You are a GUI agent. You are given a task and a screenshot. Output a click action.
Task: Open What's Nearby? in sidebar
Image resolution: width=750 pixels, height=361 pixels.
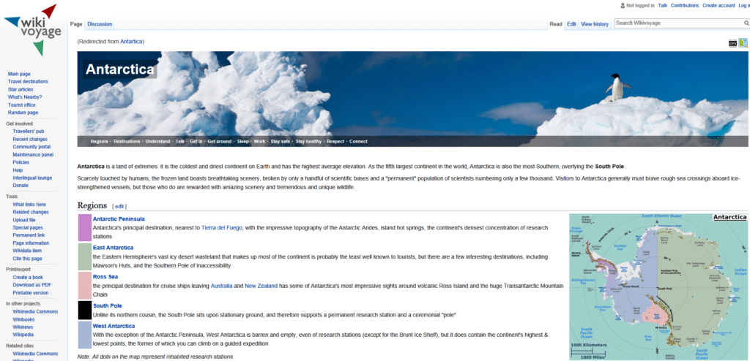[24, 97]
